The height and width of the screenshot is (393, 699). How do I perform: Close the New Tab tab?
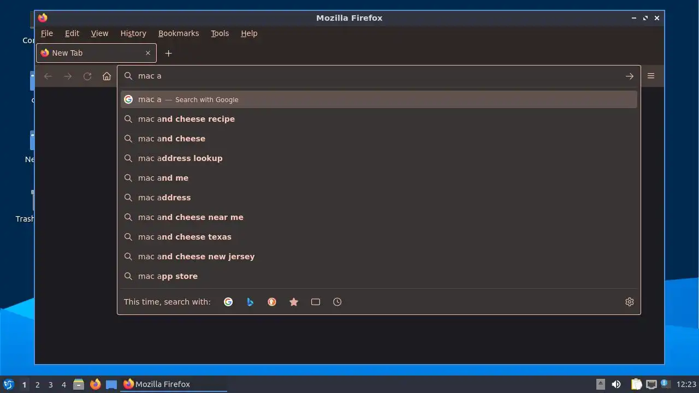click(x=148, y=53)
